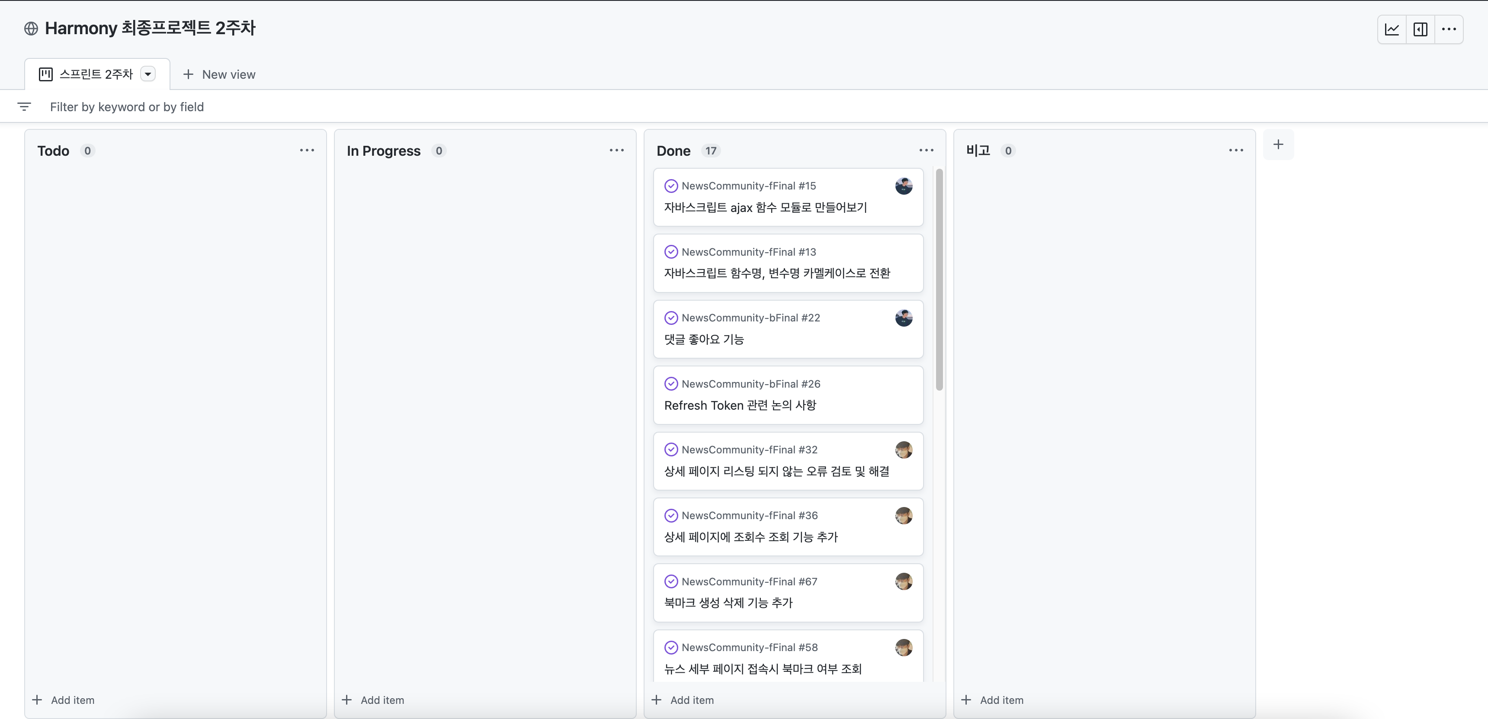The image size is (1488, 719).
Task: Open the Done column options kebab menu
Action: pyautogui.click(x=926, y=150)
